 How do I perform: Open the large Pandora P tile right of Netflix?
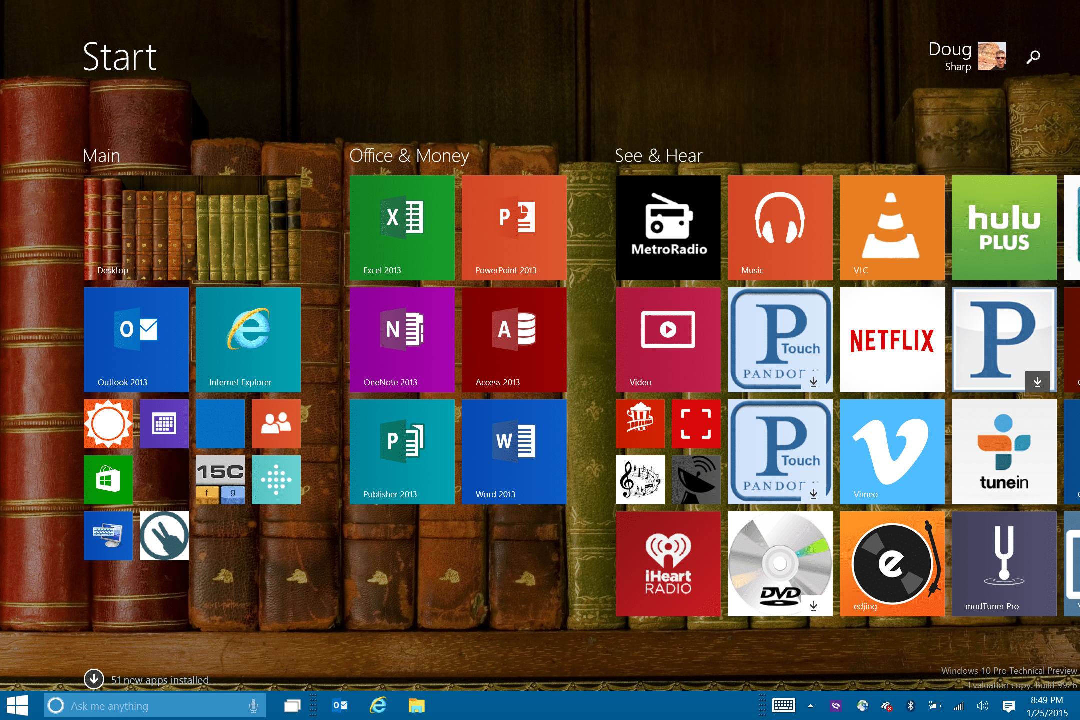pyautogui.click(x=1004, y=340)
